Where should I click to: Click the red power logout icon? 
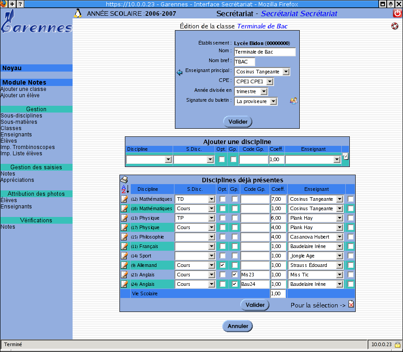[397, 14]
